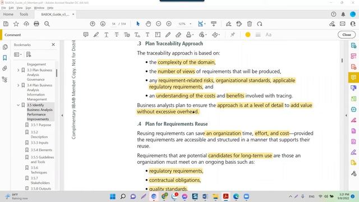Toggle keep tool selected pin
The height and width of the screenshot is (202, 359).
coord(233,35)
